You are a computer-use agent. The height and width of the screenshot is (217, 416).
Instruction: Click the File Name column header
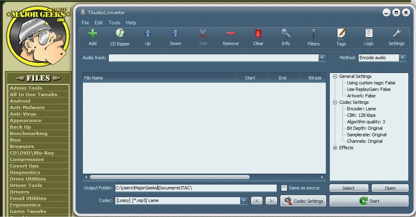159,78
